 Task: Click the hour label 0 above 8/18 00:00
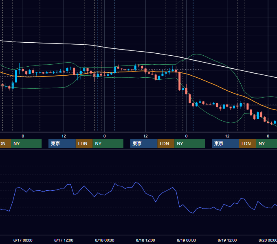tap(105, 136)
